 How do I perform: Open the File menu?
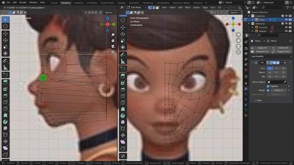coord(8,3)
